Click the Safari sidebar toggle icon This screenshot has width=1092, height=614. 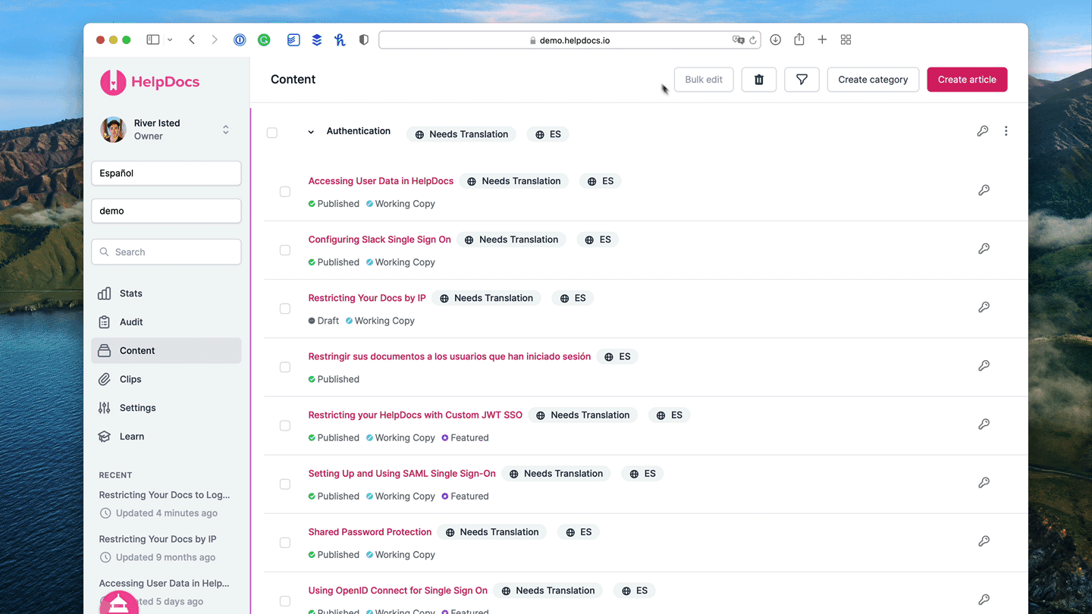coord(153,39)
